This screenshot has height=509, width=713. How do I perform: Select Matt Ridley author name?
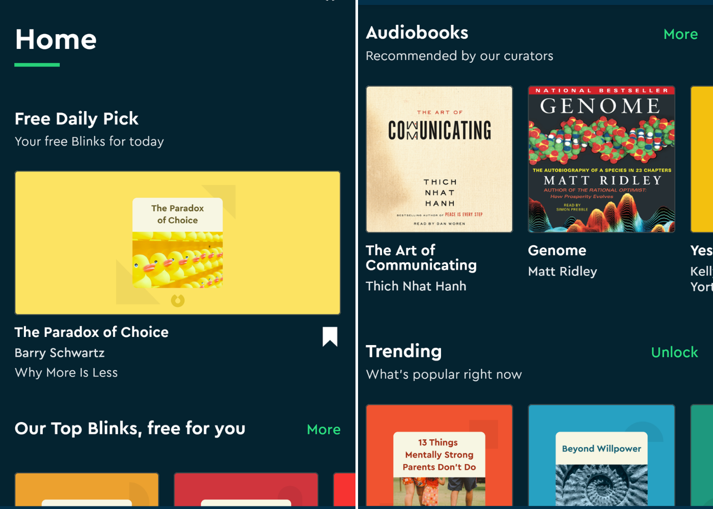tap(563, 271)
